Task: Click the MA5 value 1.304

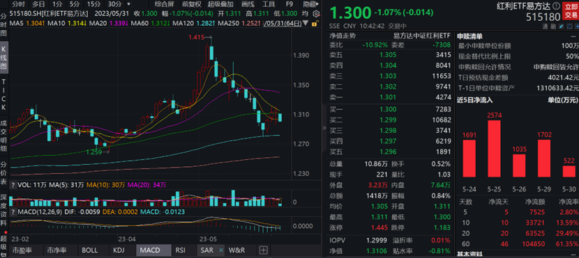Action: [35, 23]
